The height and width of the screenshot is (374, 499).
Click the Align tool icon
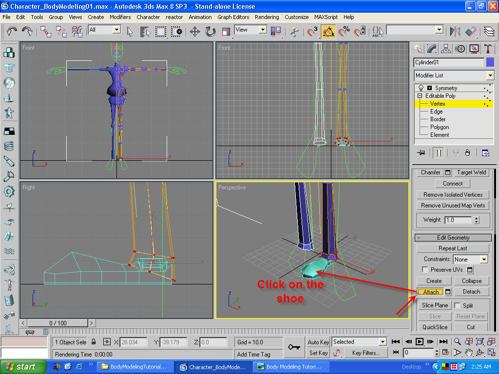coord(470,32)
